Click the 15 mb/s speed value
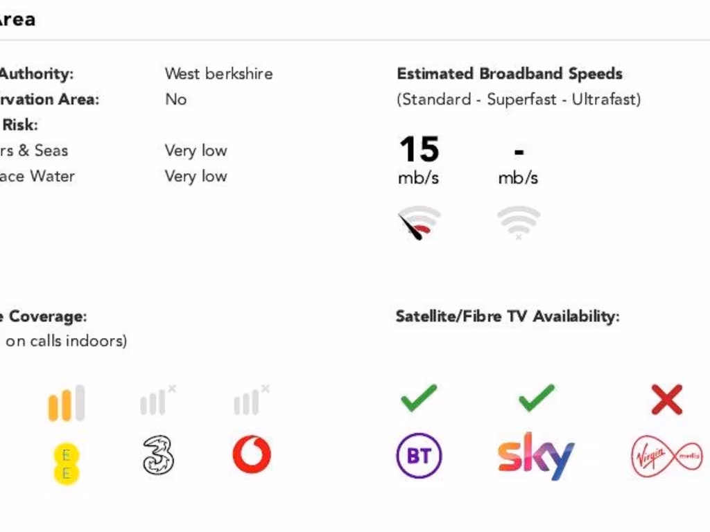The width and height of the screenshot is (710, 532). click(x=419, y=159)
